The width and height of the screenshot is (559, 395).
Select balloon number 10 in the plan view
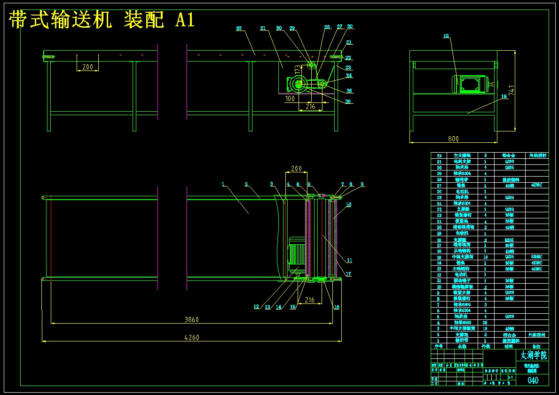[x=349, y=204]
